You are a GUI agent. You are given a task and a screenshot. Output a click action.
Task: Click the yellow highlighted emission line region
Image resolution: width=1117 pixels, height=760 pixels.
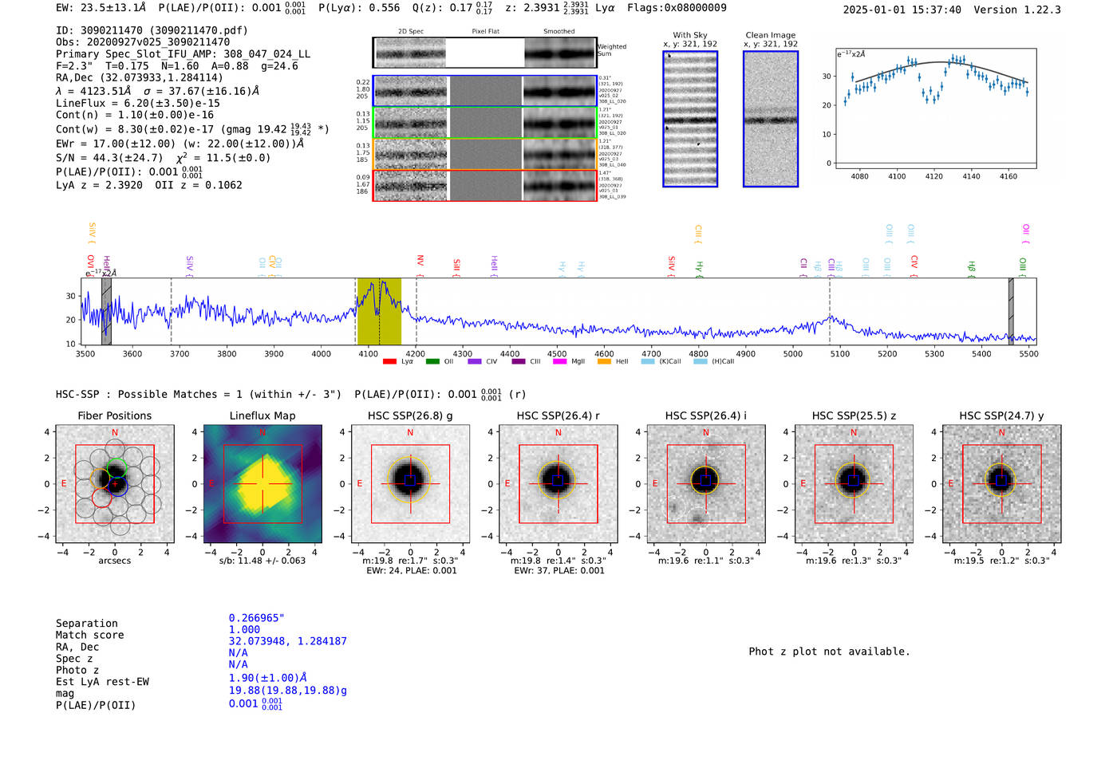click(379, 312)
